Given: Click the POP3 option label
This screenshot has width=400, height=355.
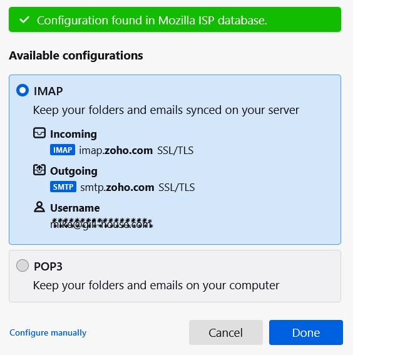Looking at the screenshot, I should [48, 266].
